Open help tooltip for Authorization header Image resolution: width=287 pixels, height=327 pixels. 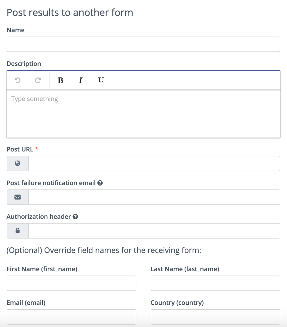(x=75, y=217)
